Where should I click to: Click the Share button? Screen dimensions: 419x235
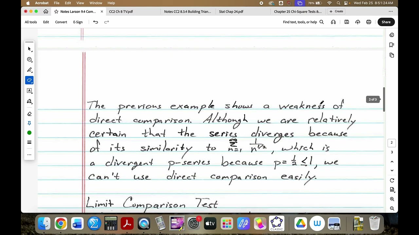pyautogui.click(x=386, y=22)
